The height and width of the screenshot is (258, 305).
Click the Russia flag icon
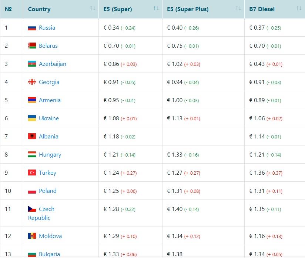32,28
